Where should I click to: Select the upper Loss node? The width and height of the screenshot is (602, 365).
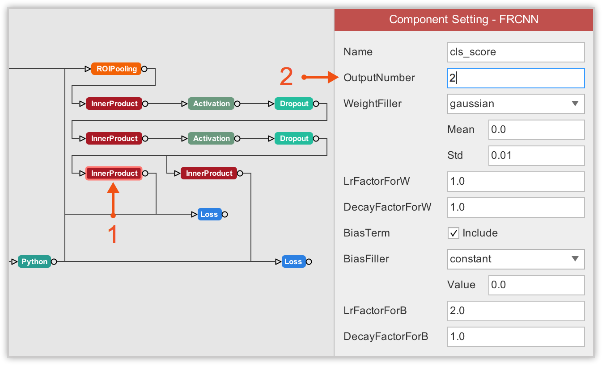209,214
